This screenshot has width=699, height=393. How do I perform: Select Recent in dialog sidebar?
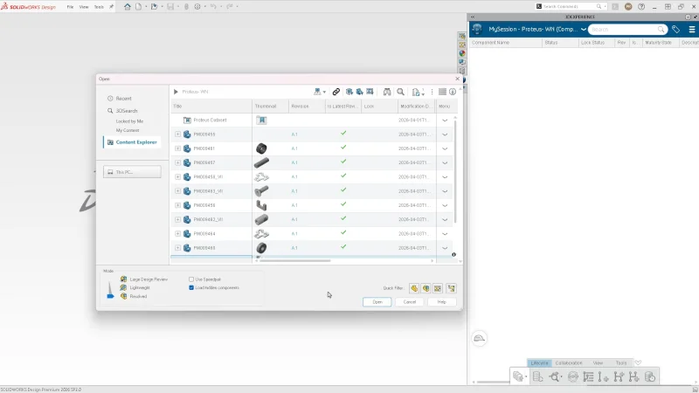click(x=123, y=99)
